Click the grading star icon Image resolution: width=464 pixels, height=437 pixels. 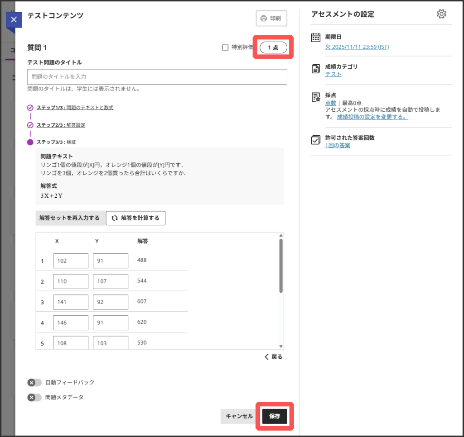tap(316, 97)
